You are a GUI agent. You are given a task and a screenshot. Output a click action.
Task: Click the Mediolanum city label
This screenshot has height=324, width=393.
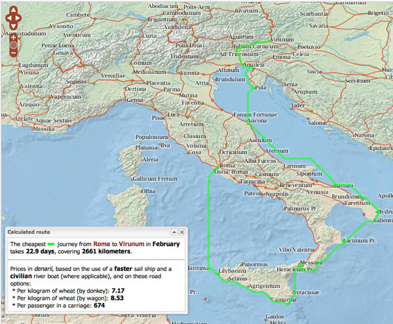click(149, 72)
